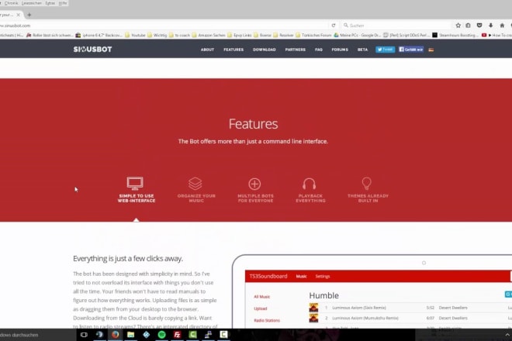Open File Explorer from the taskbar
Viewport: 512px width, 341px height.
[130, 335]
